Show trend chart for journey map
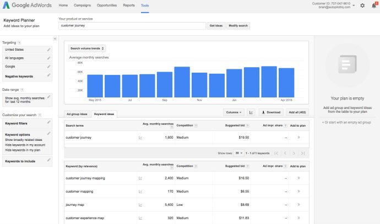Screen dimensions: 380x224 pos(140,205)
